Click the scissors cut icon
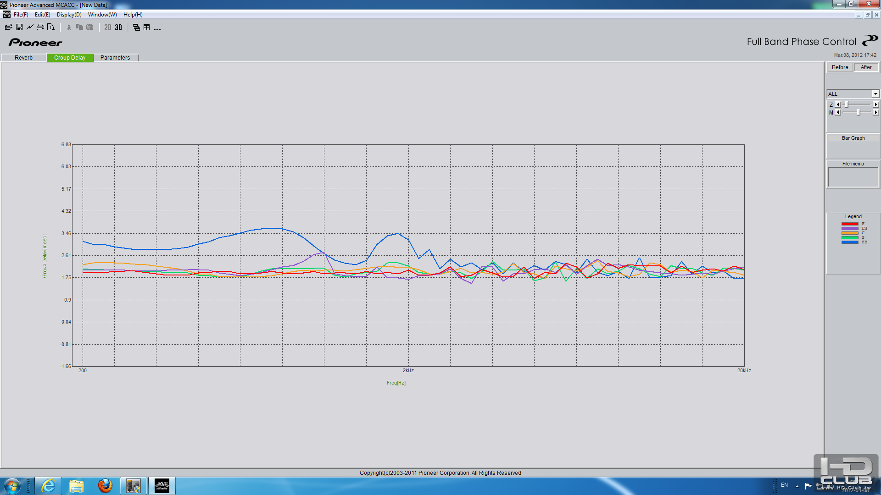 69,27
